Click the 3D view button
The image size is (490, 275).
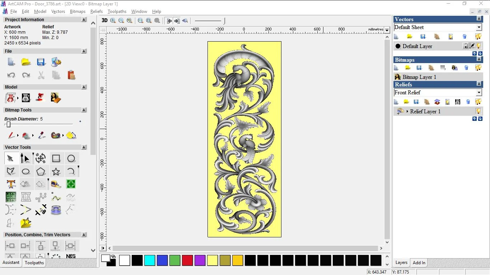point(104,20)
